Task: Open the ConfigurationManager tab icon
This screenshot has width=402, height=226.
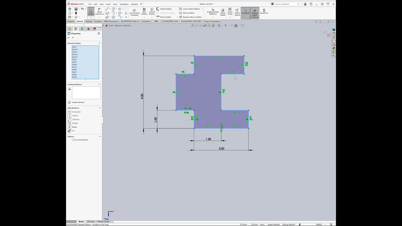Action: (x=82, y=29)
